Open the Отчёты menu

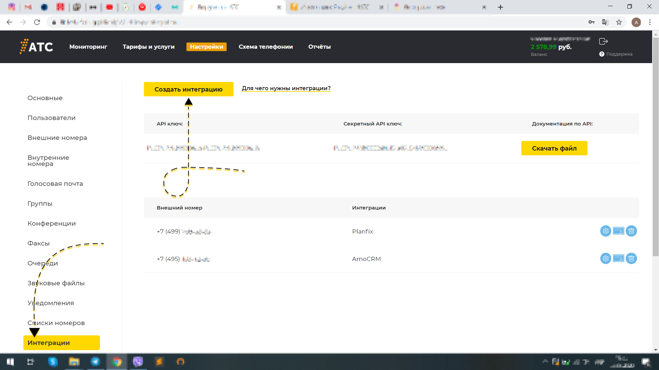tap(319, 47)
